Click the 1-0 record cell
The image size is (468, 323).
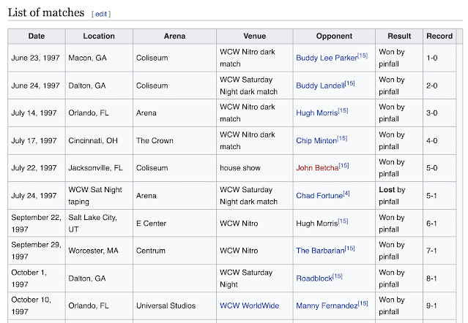tap(439, 58)
